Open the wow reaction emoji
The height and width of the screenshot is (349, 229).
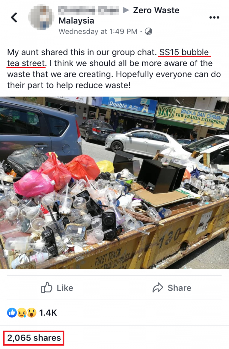32,313
